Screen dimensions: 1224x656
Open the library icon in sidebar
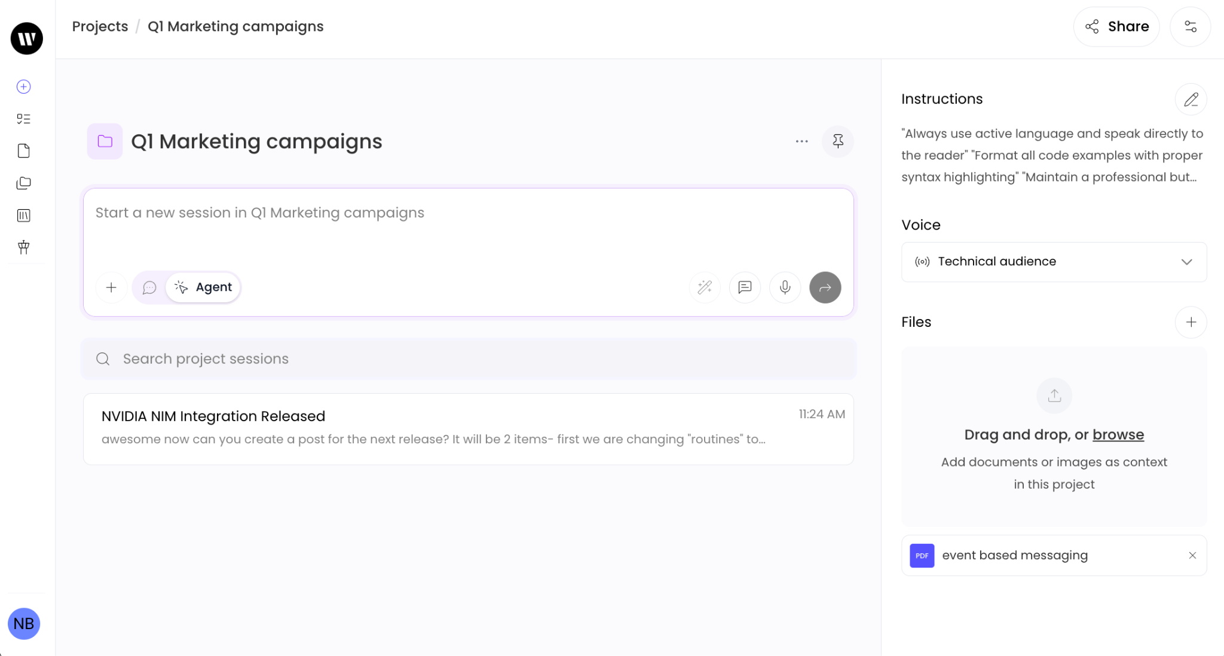tap(24, 215)
